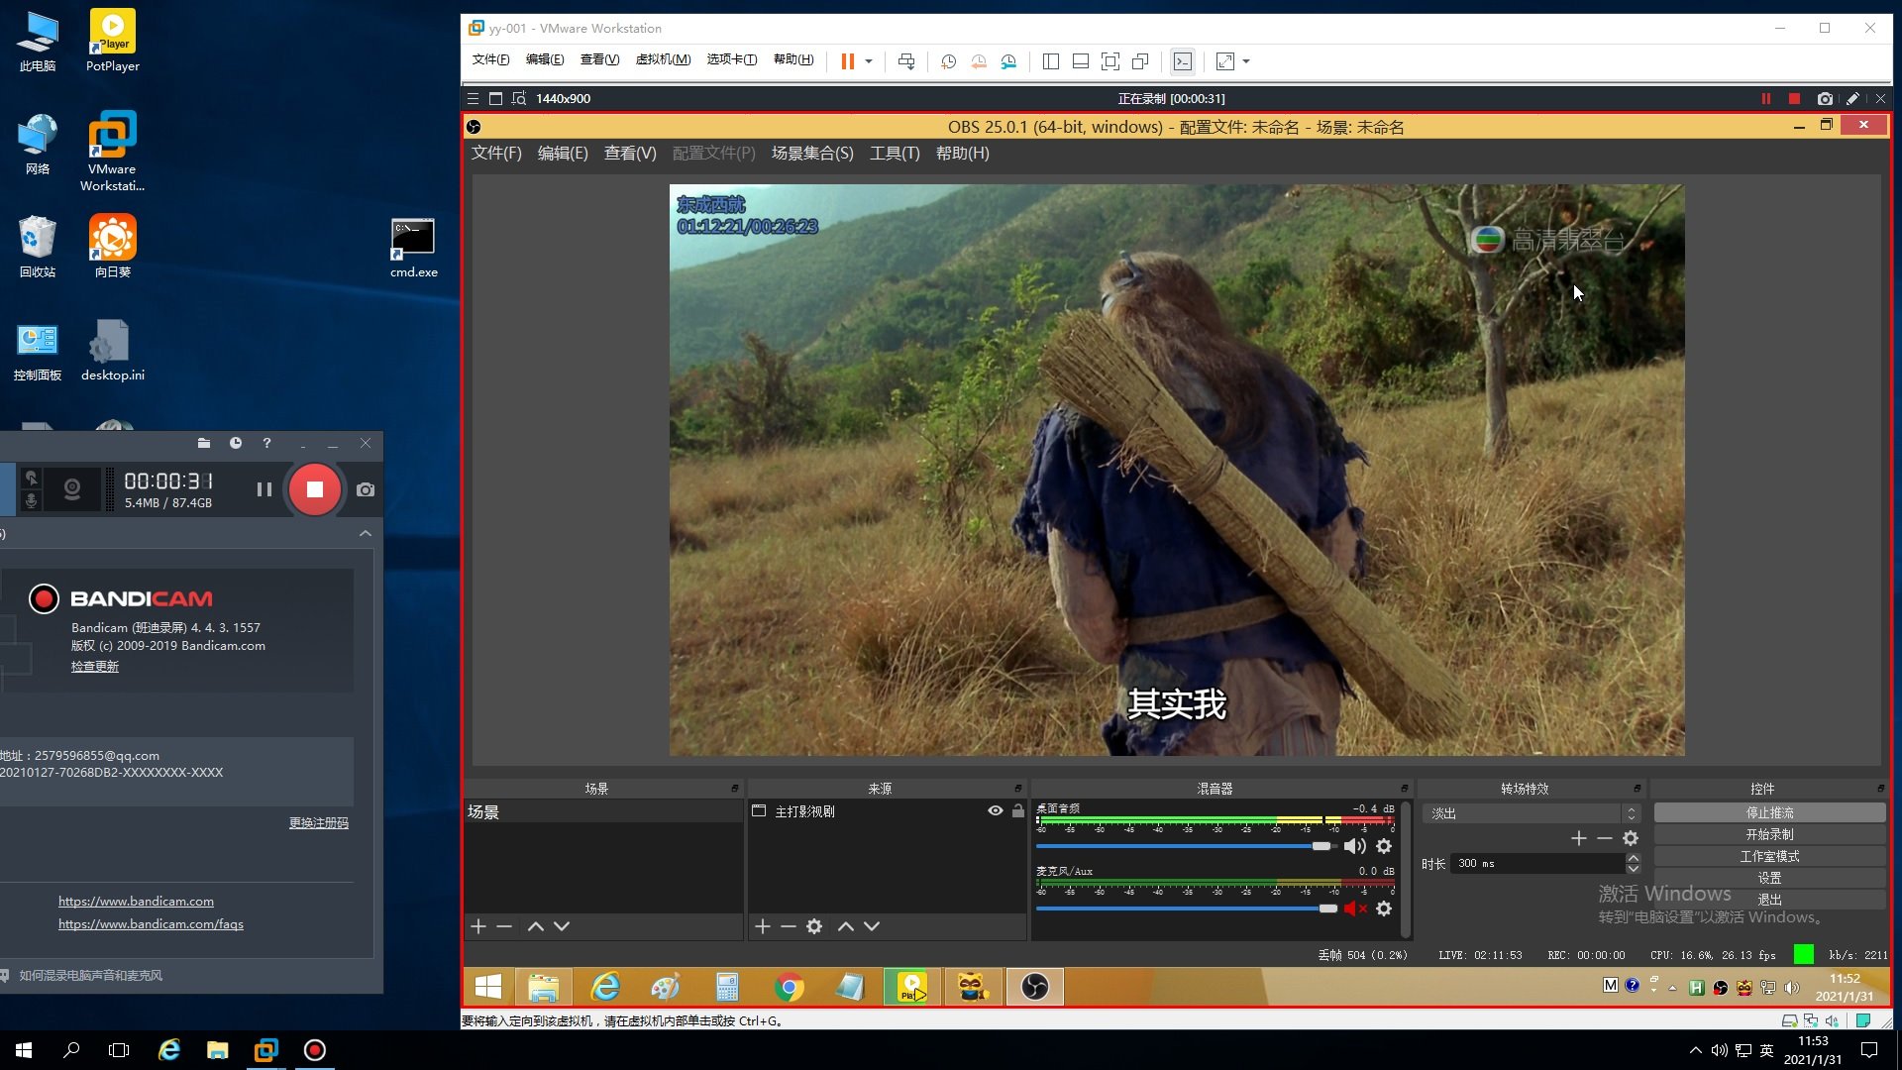Click Bandicam overlay fullscreen rectangle icon
Image resolution: width=1902 pixels, height=1070 pixels.
tap(495, 98)
